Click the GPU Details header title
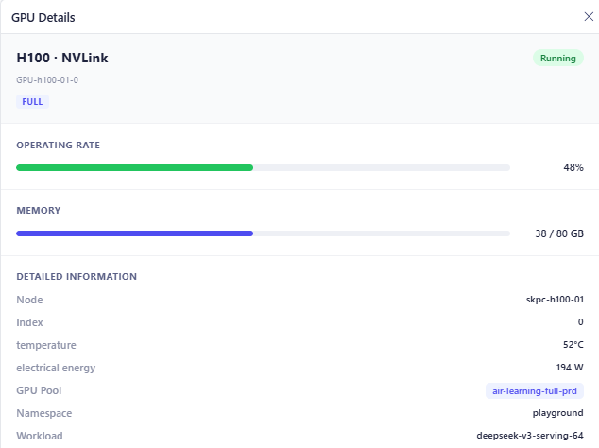Image resolution: width=599 pixels, height=448 pixels. pos(43,18)
